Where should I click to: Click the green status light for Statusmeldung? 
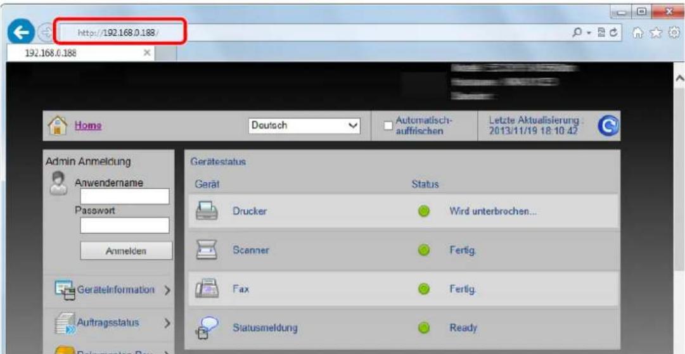click(x=424, y=328)
